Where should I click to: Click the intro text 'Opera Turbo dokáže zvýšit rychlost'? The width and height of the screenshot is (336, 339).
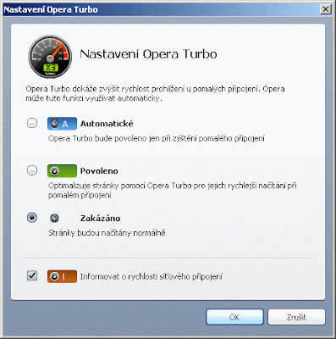(155, 93)
